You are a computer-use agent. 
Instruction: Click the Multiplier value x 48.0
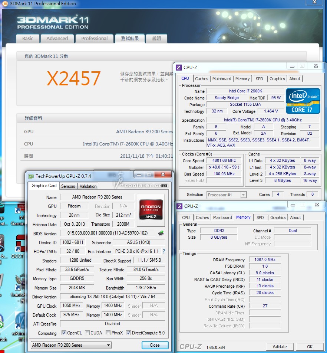coord(224,167)
